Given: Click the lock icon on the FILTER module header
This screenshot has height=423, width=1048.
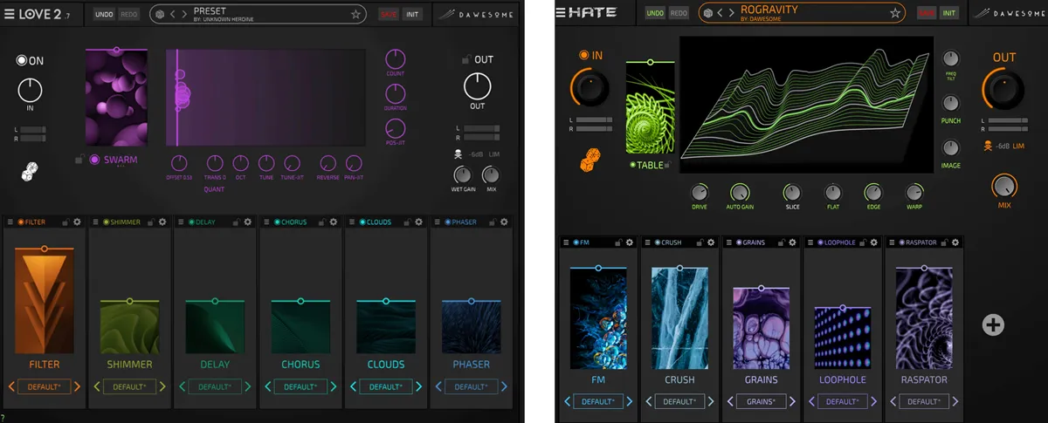Looking at the screenshot, I should coord(65,222).
